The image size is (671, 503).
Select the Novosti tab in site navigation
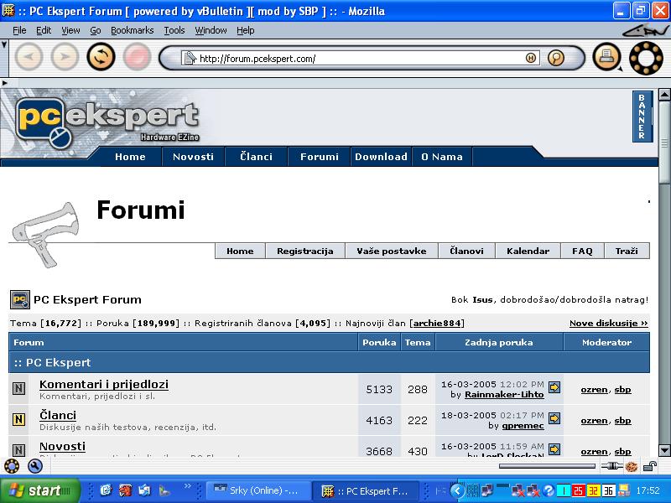tap(193, 157)
